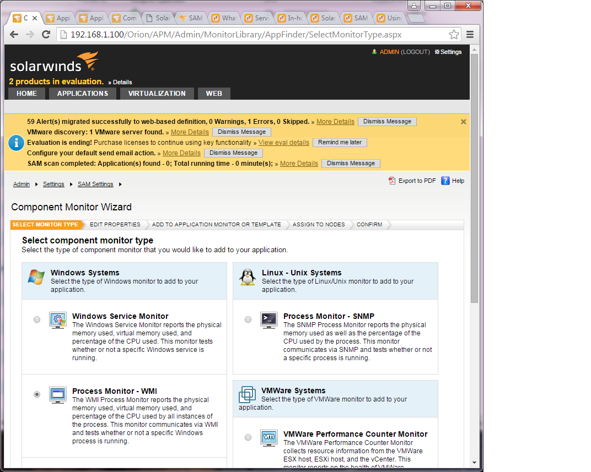591x472 pixels.
Task: Click the page vertical scrollbar thumb
Action: [474, 178]
